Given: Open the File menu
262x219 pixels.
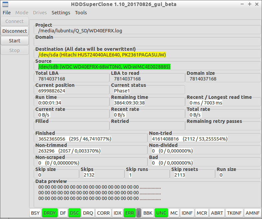Looking at the screenshot, I should tap(7, 13).
